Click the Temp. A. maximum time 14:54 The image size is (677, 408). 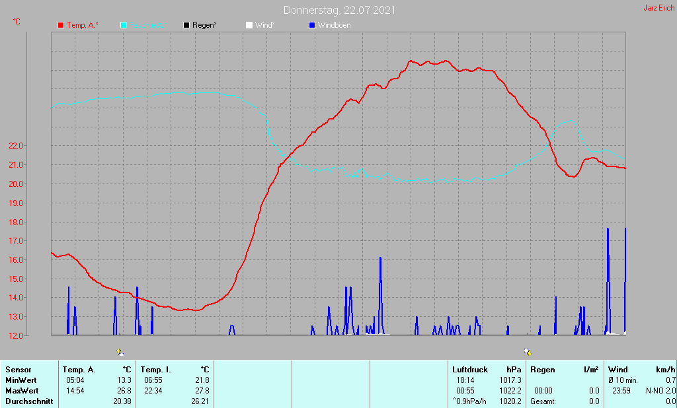point(75,391)
